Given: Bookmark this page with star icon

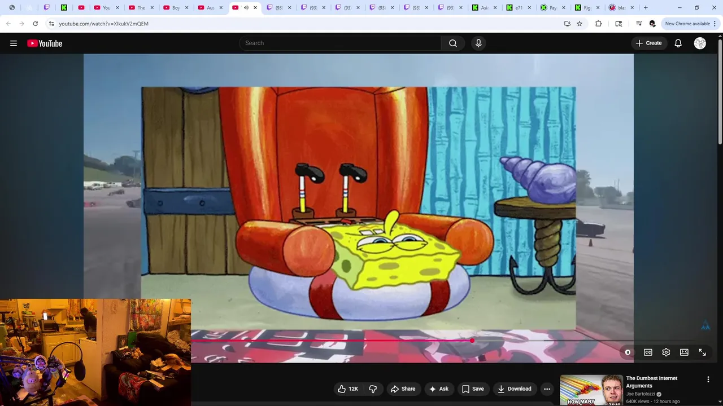Looking at the screenshot, I should pos(580,24).
